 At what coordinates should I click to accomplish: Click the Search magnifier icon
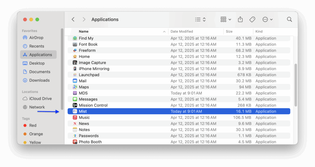(x=289, y=19)
